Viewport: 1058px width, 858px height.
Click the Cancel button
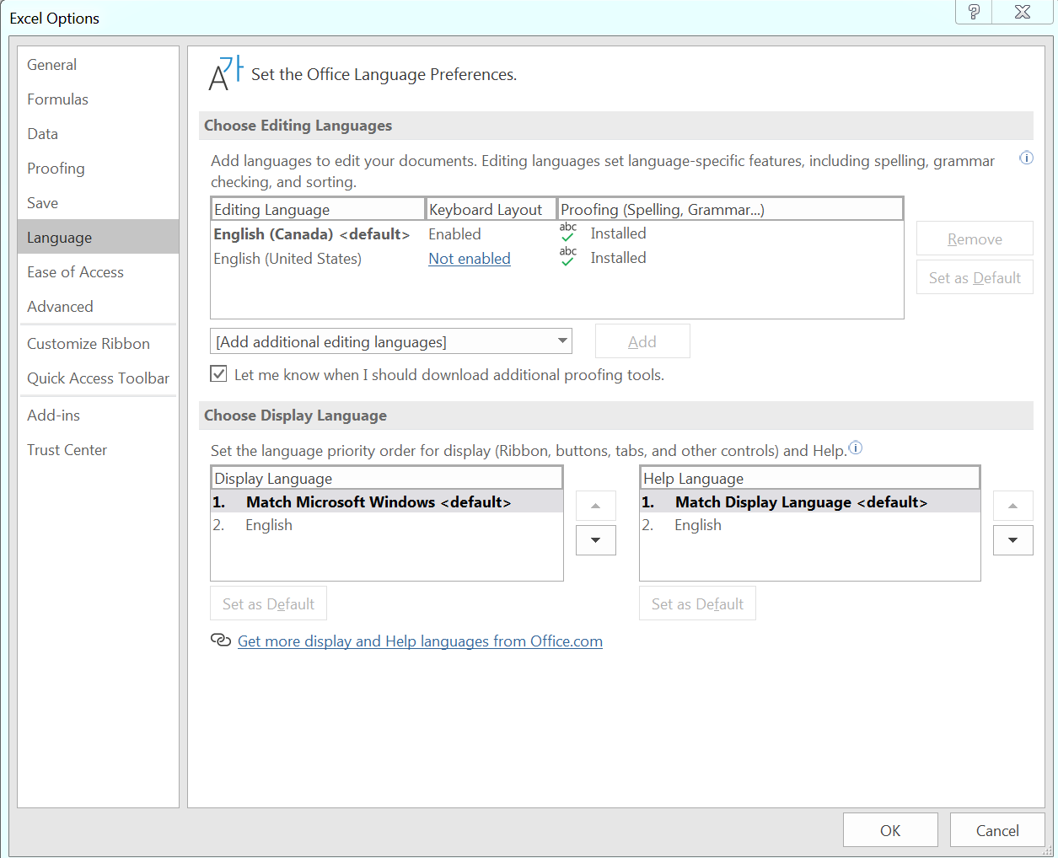point(997,830)
